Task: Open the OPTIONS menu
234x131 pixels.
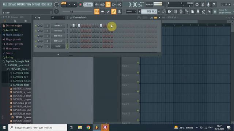Action: pos(36,4)
